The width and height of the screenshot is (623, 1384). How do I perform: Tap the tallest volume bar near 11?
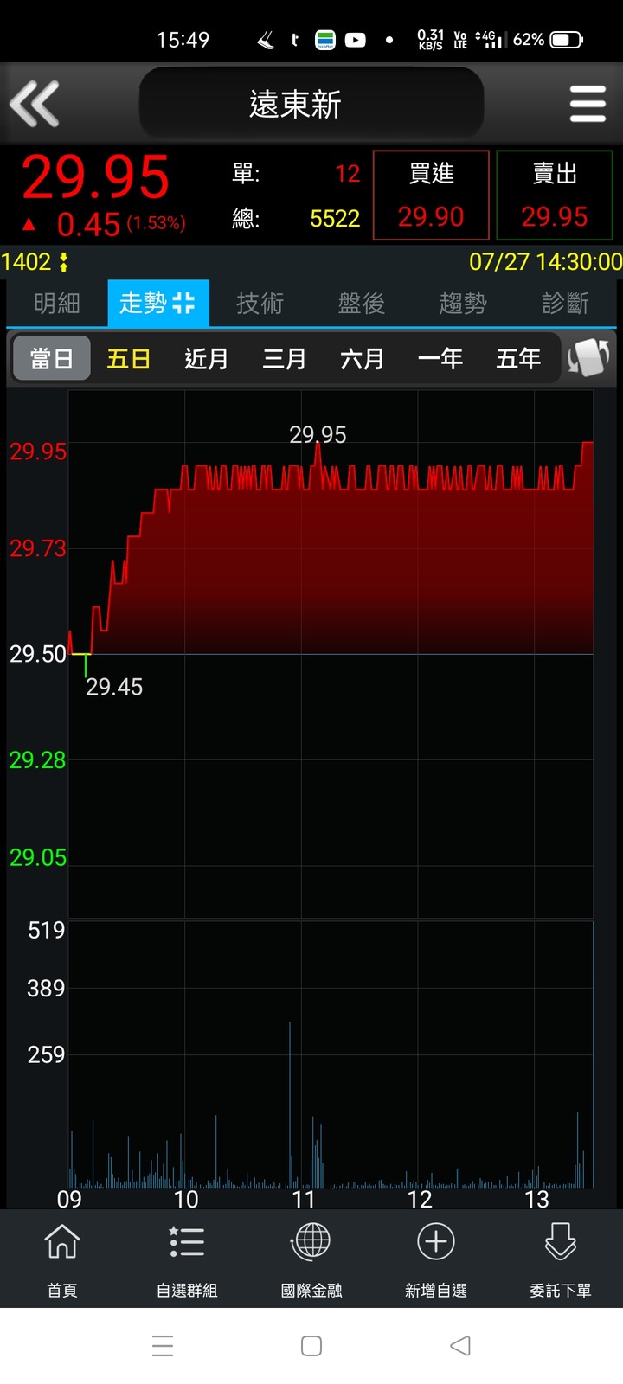290,1104
